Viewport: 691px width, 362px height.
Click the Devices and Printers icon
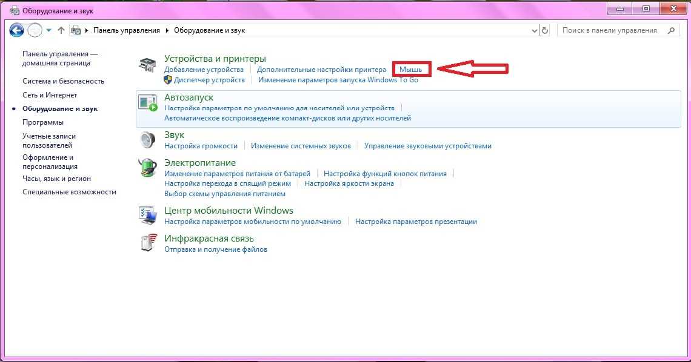click(x=147, y=65)
